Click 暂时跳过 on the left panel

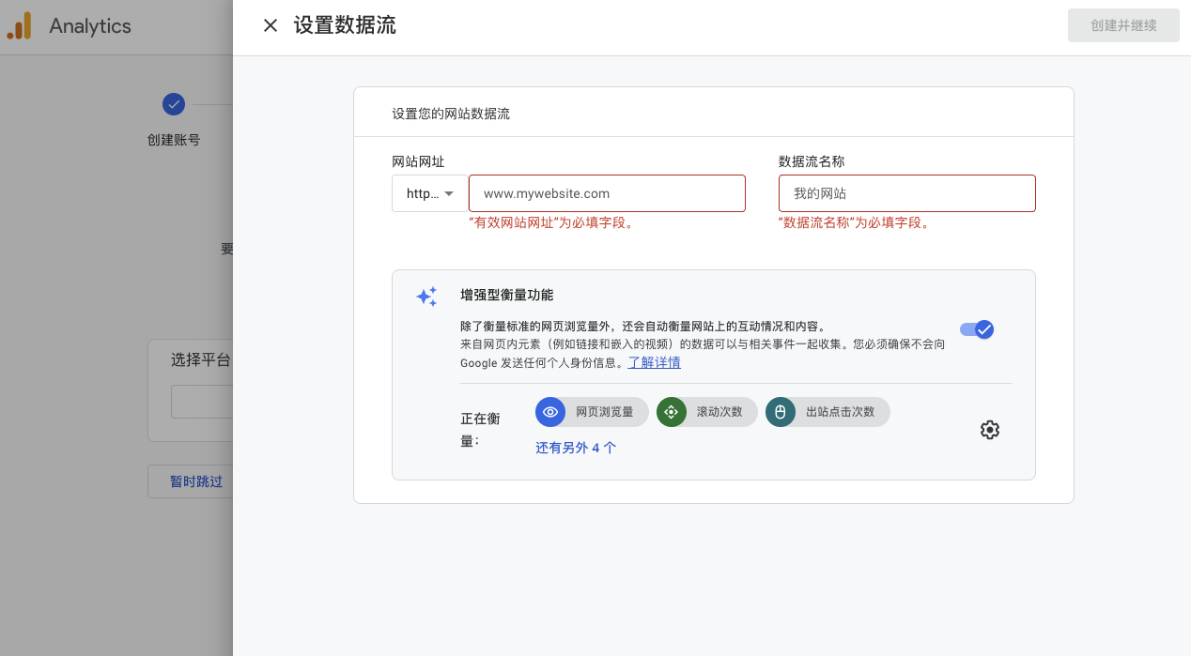(x=196, y=481)
